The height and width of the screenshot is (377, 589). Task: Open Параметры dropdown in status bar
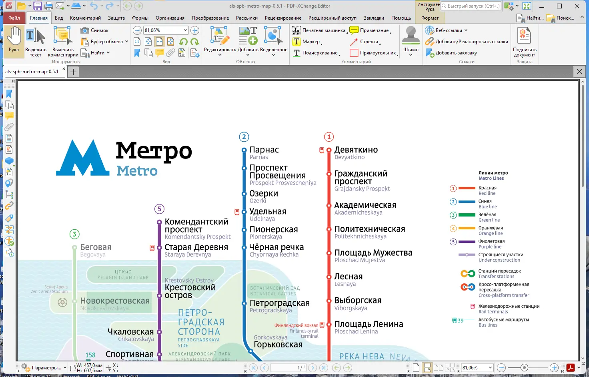point(65,367)
